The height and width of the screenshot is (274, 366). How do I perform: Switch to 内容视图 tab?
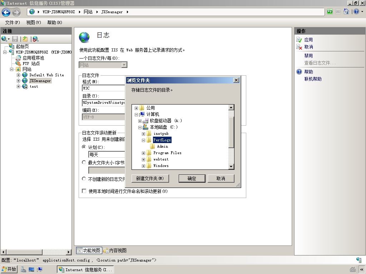pos(115,250)
